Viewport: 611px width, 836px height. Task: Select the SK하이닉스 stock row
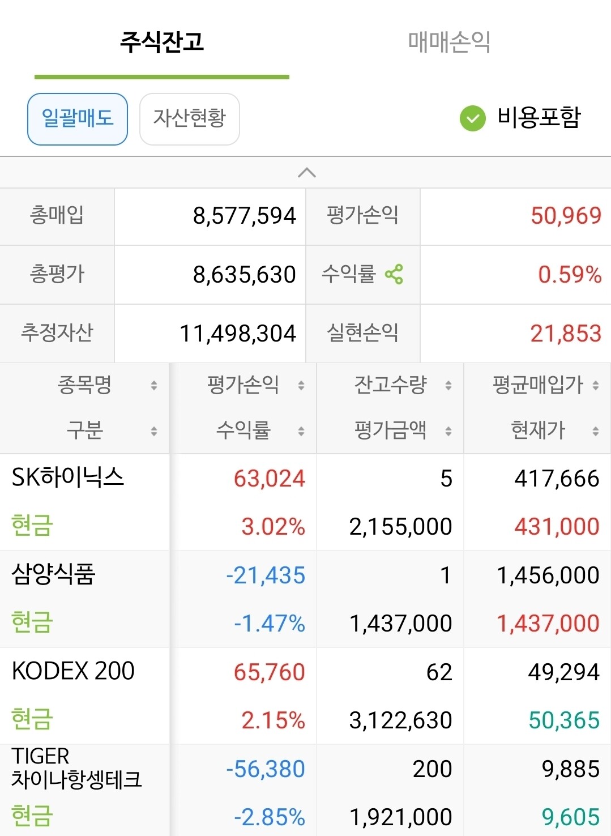pyautogui.click(x=305, y=502)
